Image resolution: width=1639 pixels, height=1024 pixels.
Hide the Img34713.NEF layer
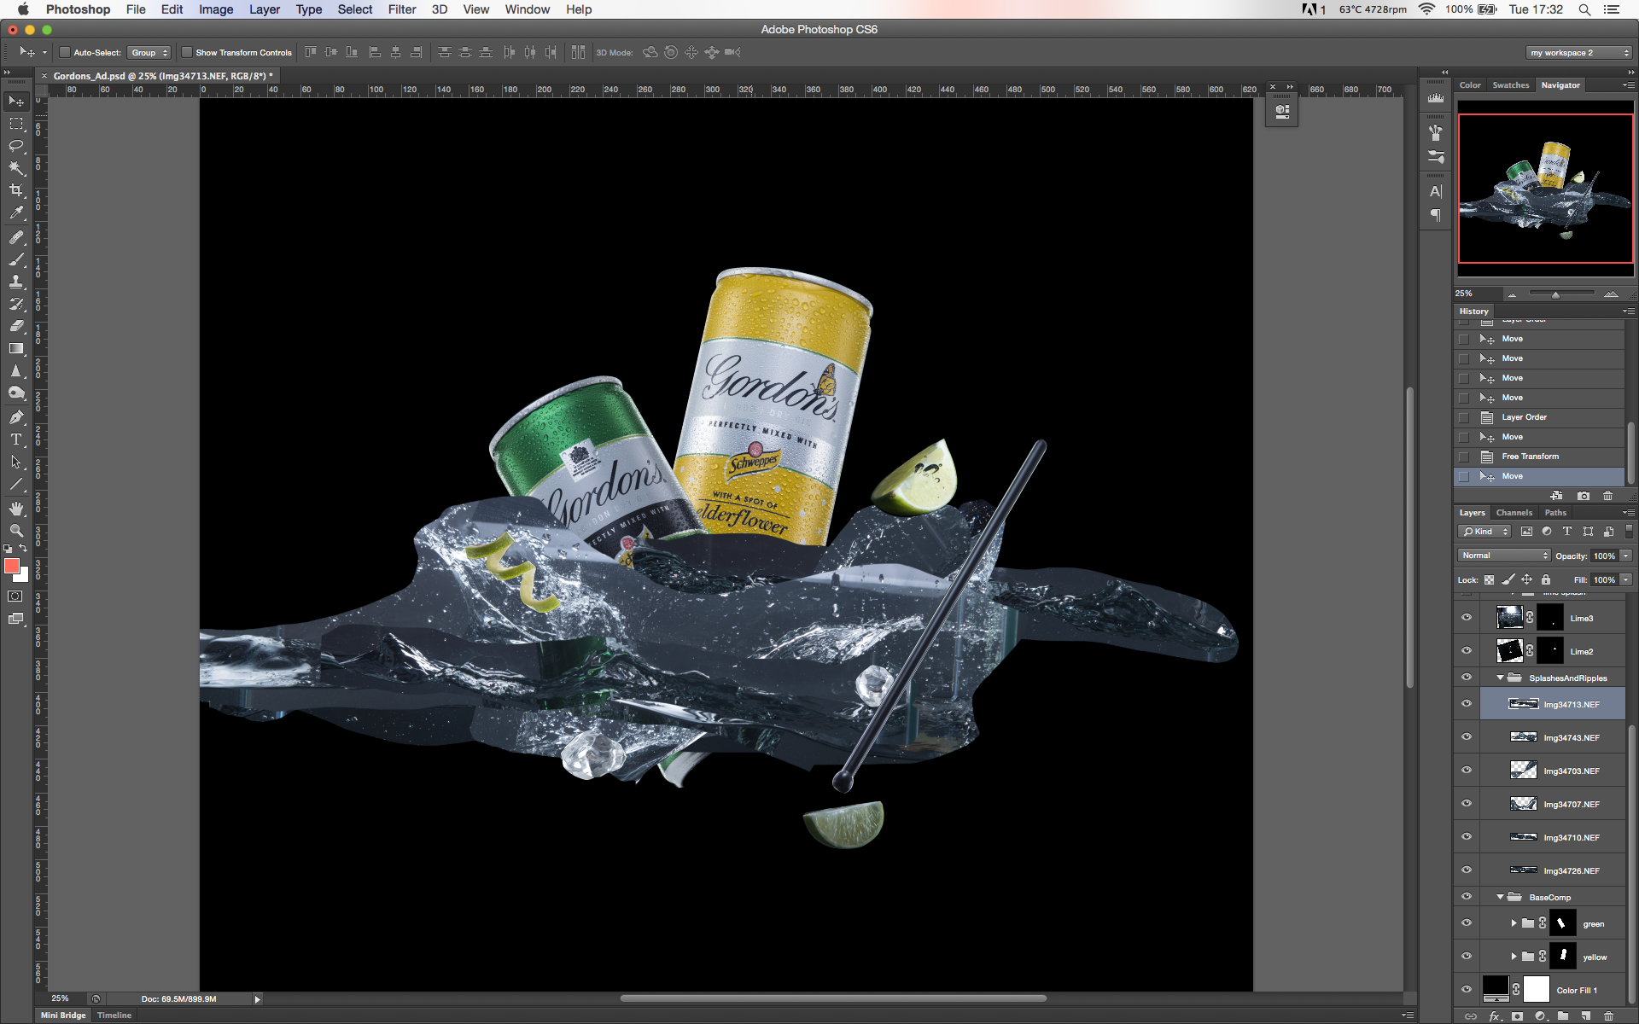pyautogui.click(x=1467, y=704)
